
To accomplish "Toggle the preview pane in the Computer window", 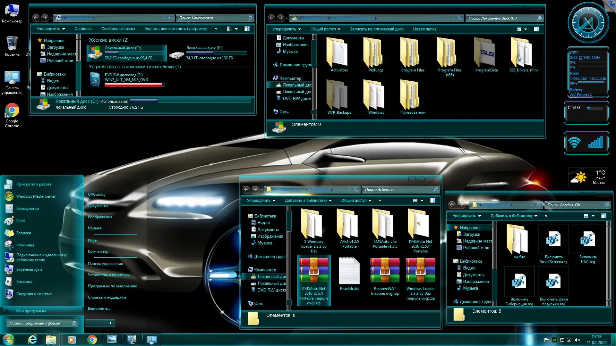I will point(247,29).
